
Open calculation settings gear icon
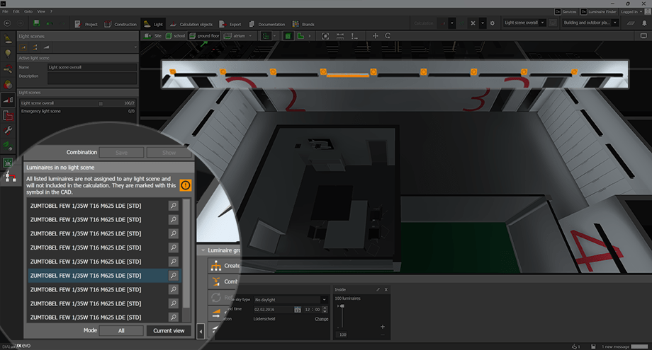(493, 23)
